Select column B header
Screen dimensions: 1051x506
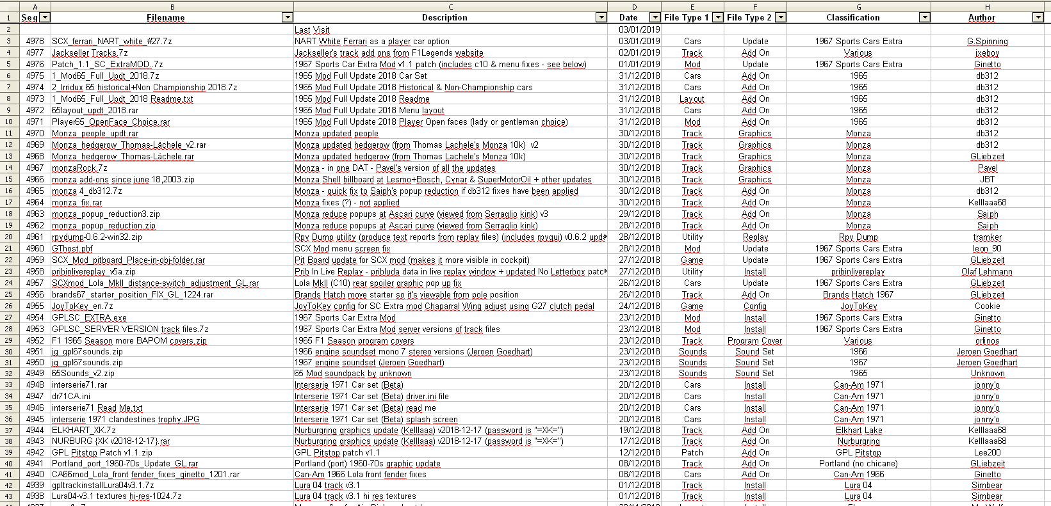click(172, 6)
